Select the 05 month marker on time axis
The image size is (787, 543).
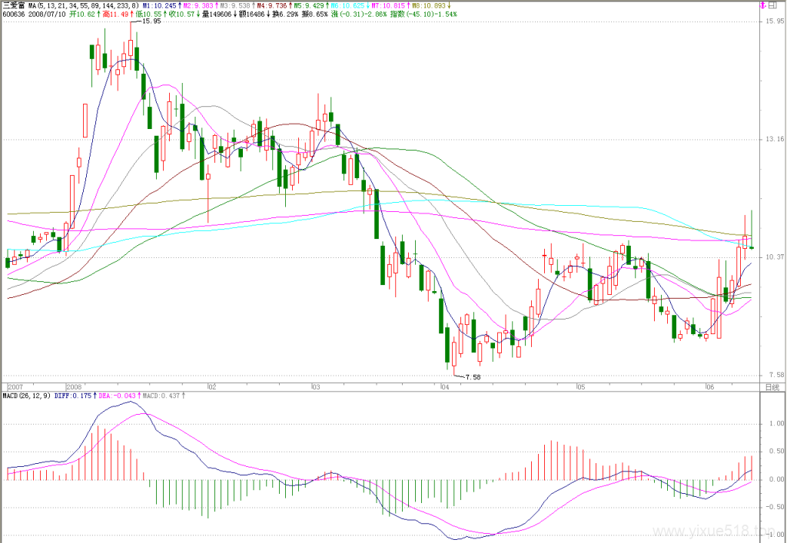click(581, 387)
